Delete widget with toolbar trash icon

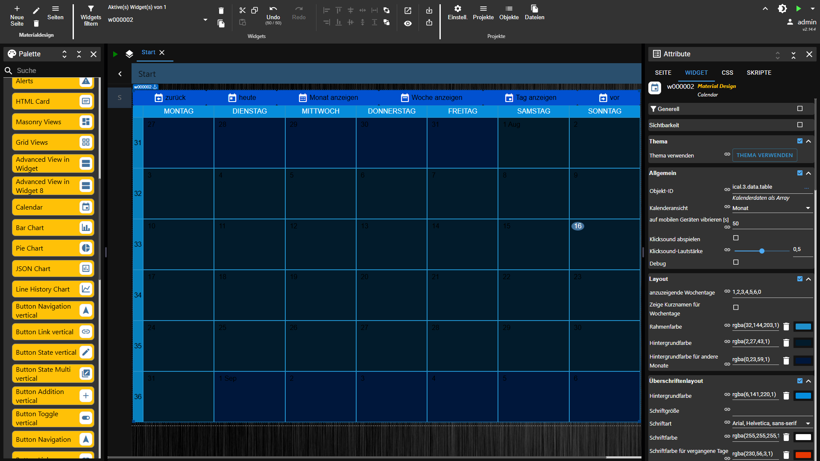[x=221, y=11]
